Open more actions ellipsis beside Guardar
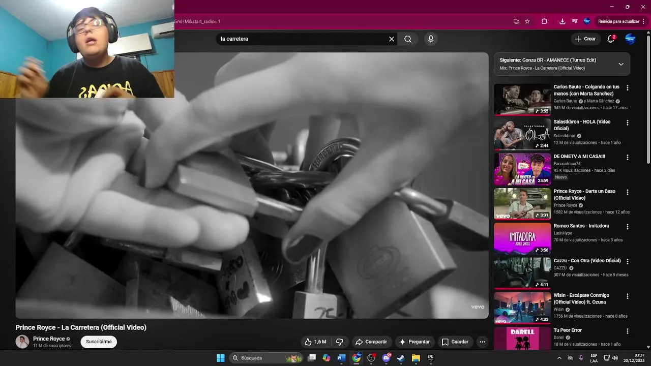651x366 pixels. pyautogui.click(x=482, y=342)
